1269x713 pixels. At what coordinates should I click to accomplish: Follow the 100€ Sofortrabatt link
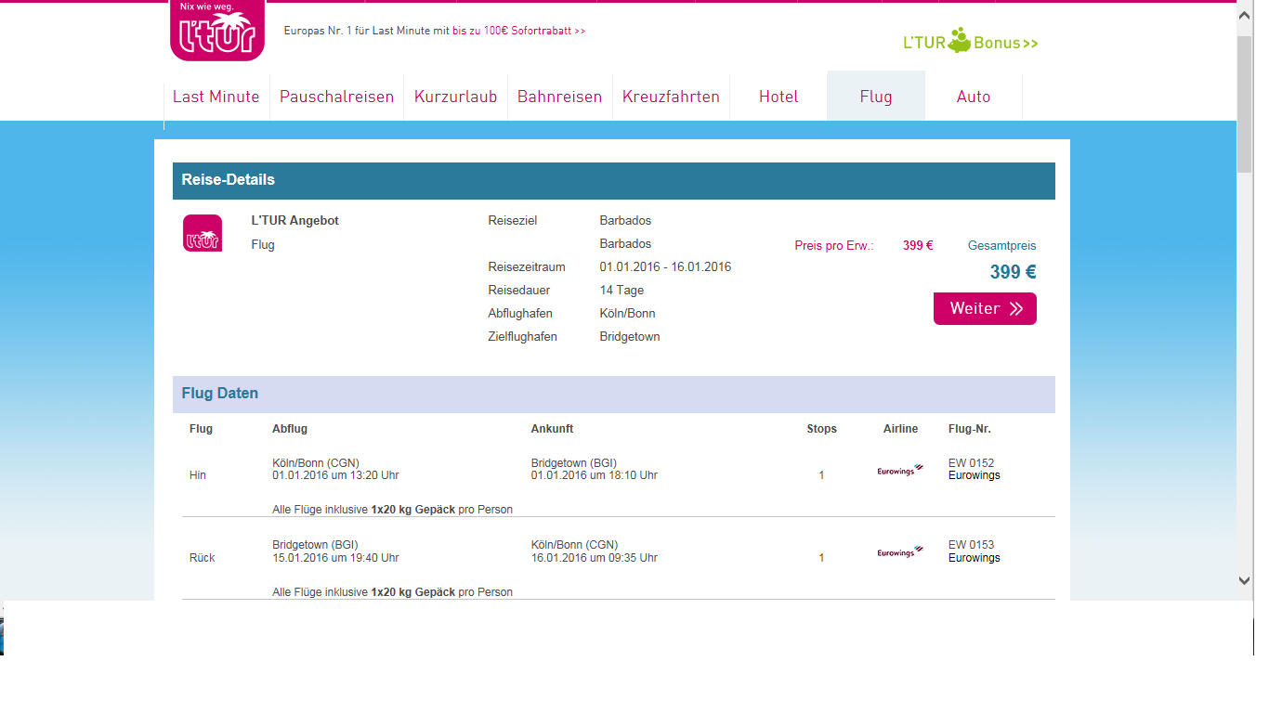pyautogui.click(x=519, y=31)
